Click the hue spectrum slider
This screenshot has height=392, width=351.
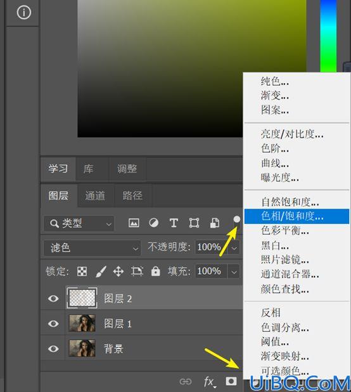(329, 36)
